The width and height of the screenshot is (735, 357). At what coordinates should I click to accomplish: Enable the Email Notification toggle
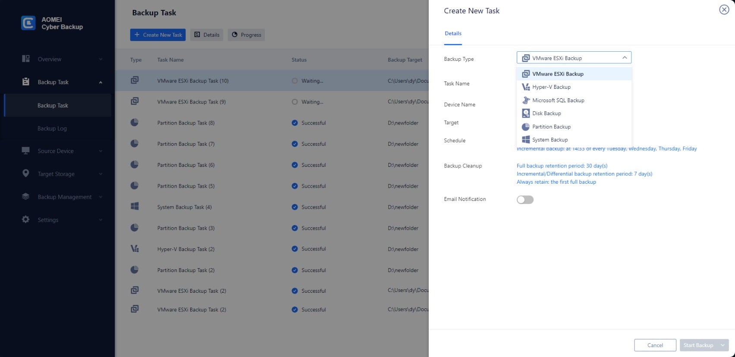point(525,200)
